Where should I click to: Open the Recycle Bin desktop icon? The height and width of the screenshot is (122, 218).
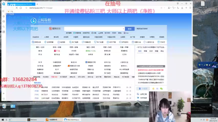4,107
